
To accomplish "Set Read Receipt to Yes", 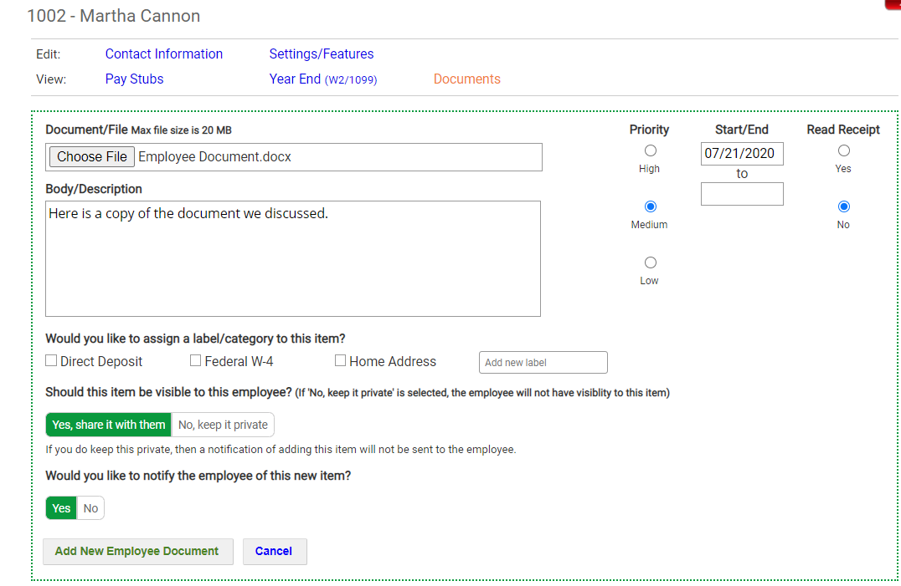I will (843, 150).
